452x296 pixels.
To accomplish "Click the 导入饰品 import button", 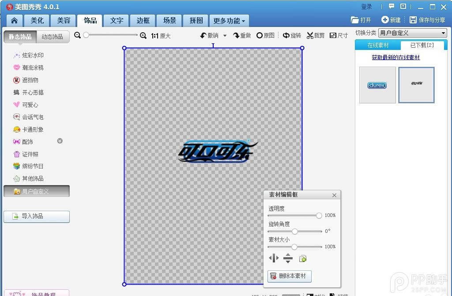I will (x=37, y=216).
